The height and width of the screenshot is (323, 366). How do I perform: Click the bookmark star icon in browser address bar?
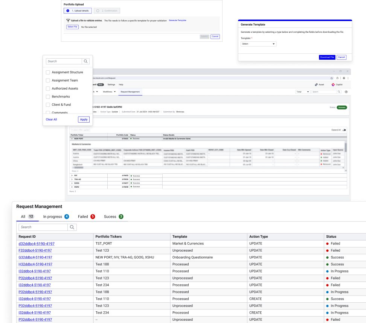point(332,78)
